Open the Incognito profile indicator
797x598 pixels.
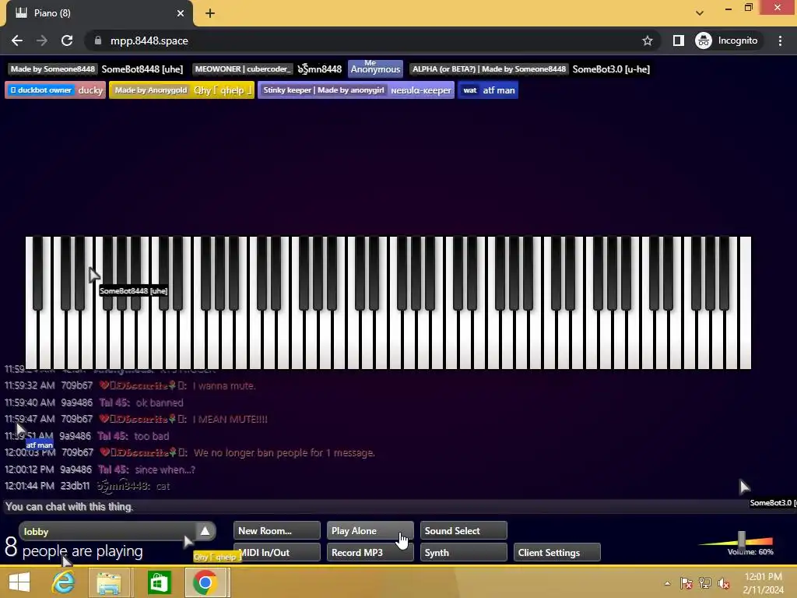click(x=727, y=40)
